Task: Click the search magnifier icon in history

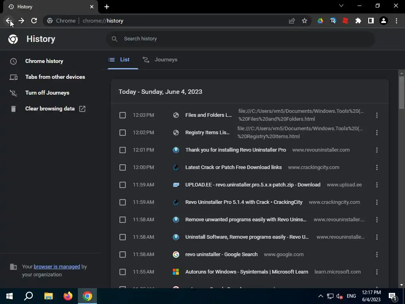Action: [x=114, y=39]
